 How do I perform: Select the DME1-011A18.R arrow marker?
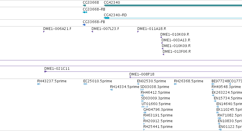tap(138, 32)
